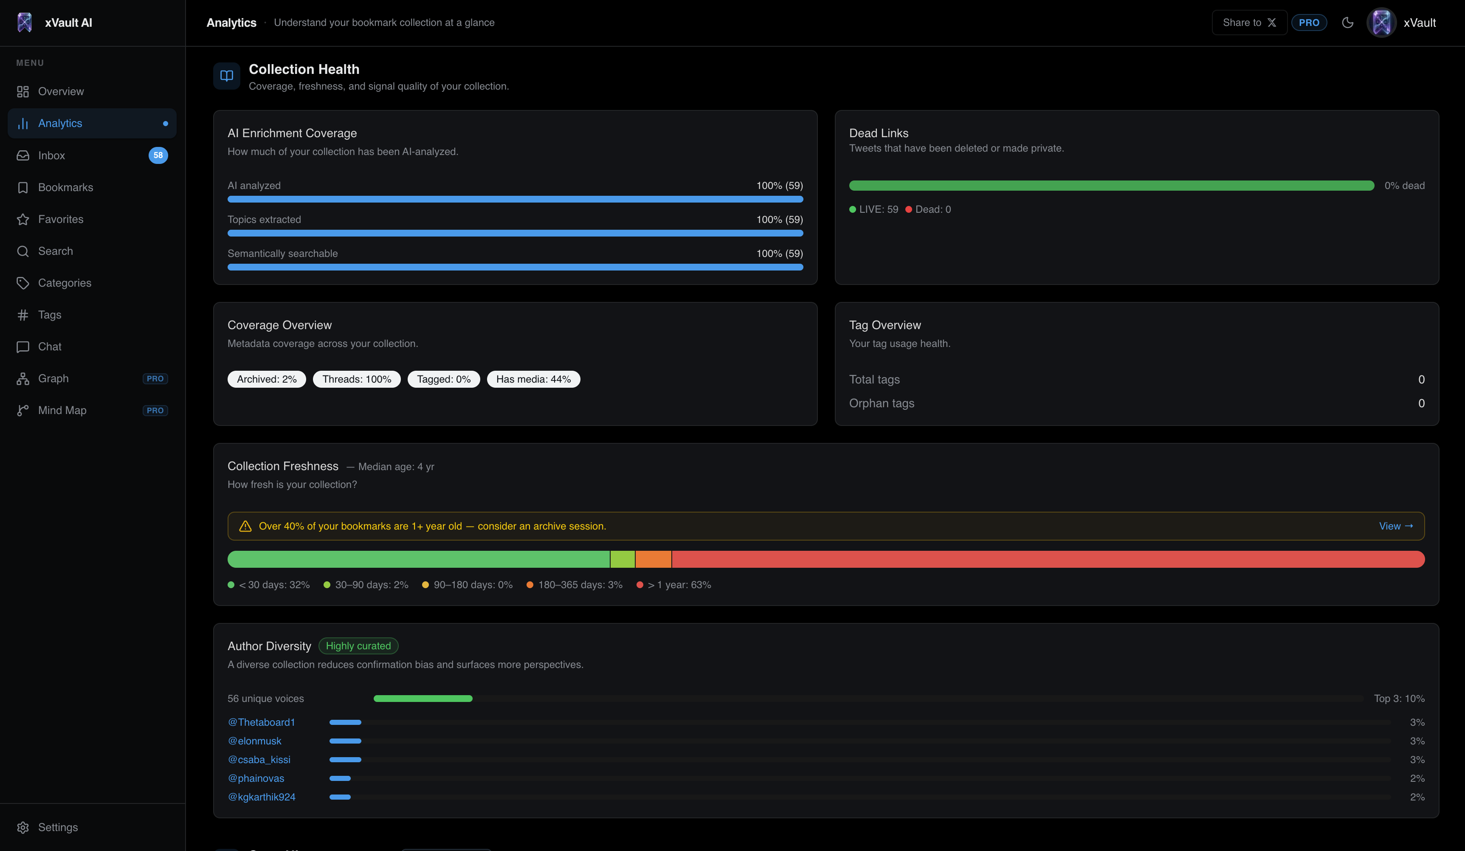This screenshot has width=1465, height=851.
Task: Click the Share to X button
Action: tap(1249, 22)
